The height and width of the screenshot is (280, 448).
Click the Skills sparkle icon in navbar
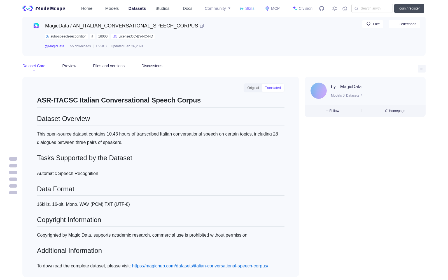[x=242, y=8]
